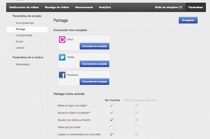The image size is (210, 139).
Task: Toggle connected-accounts checkbox for Ajouter la vidéo à la playlist
Action: 136,113
